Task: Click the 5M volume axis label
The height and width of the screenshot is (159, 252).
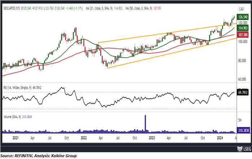Action: (x=240, y=120)
